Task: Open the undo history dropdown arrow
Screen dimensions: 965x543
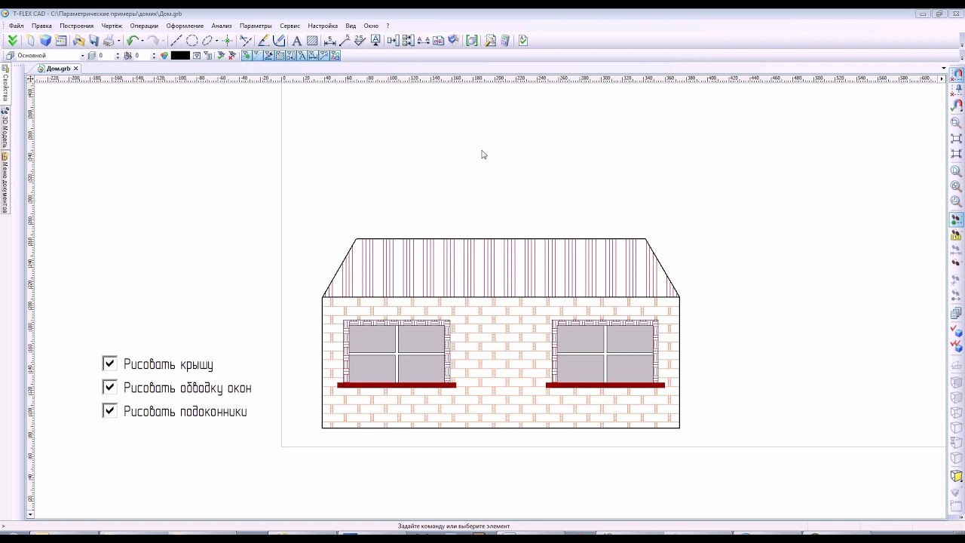Action: (x=142, y=41)
